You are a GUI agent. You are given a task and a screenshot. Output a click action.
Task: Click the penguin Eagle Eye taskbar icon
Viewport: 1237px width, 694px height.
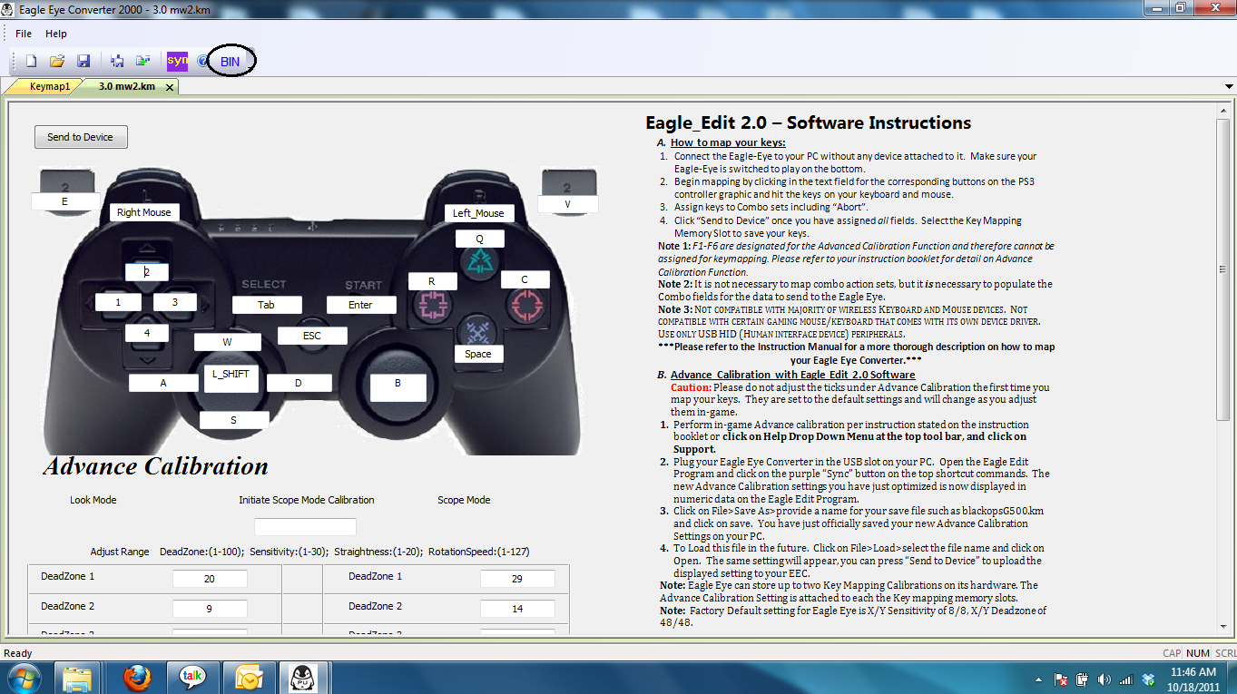pos(303,678)
